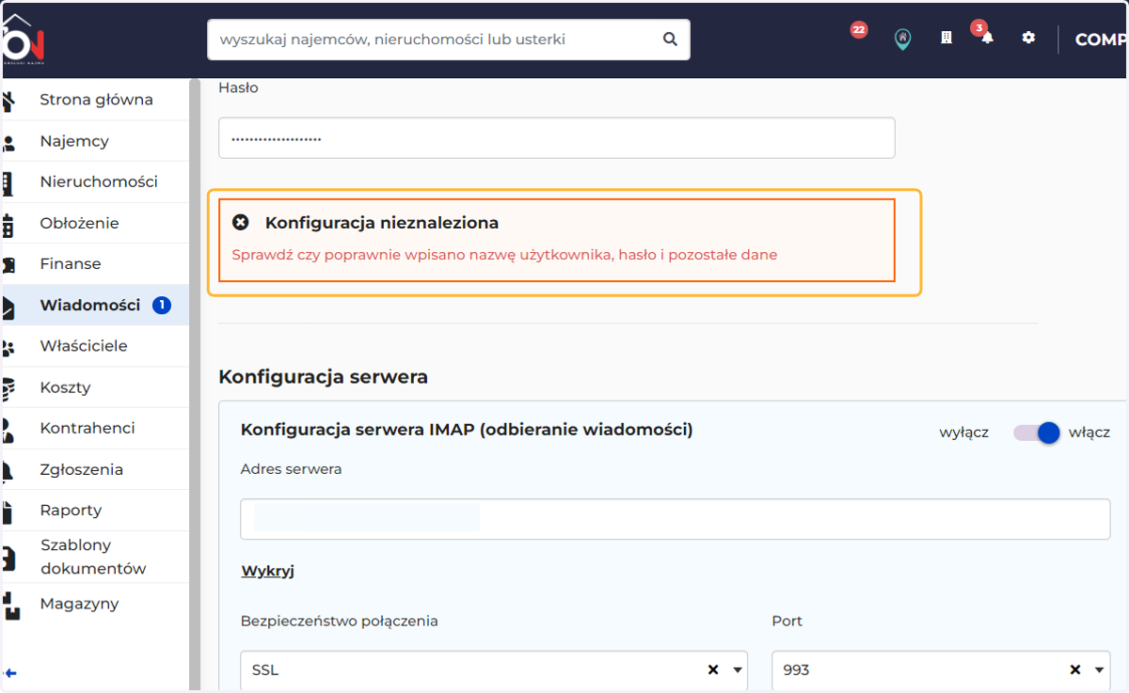
Task: Open Wiadomości in the sidebar
Action: tap(90, 306)
